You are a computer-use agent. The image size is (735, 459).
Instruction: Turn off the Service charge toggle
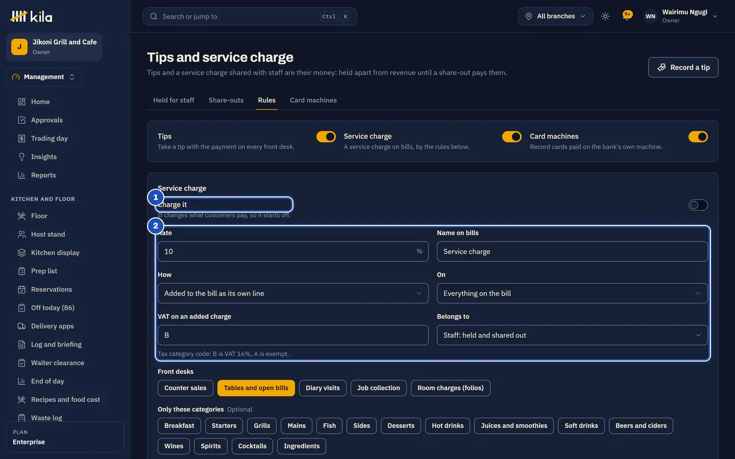[512, 137]
